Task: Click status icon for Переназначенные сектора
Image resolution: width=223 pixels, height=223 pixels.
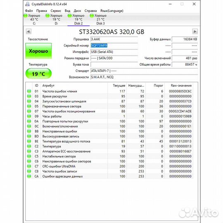Action: [29, 106]
